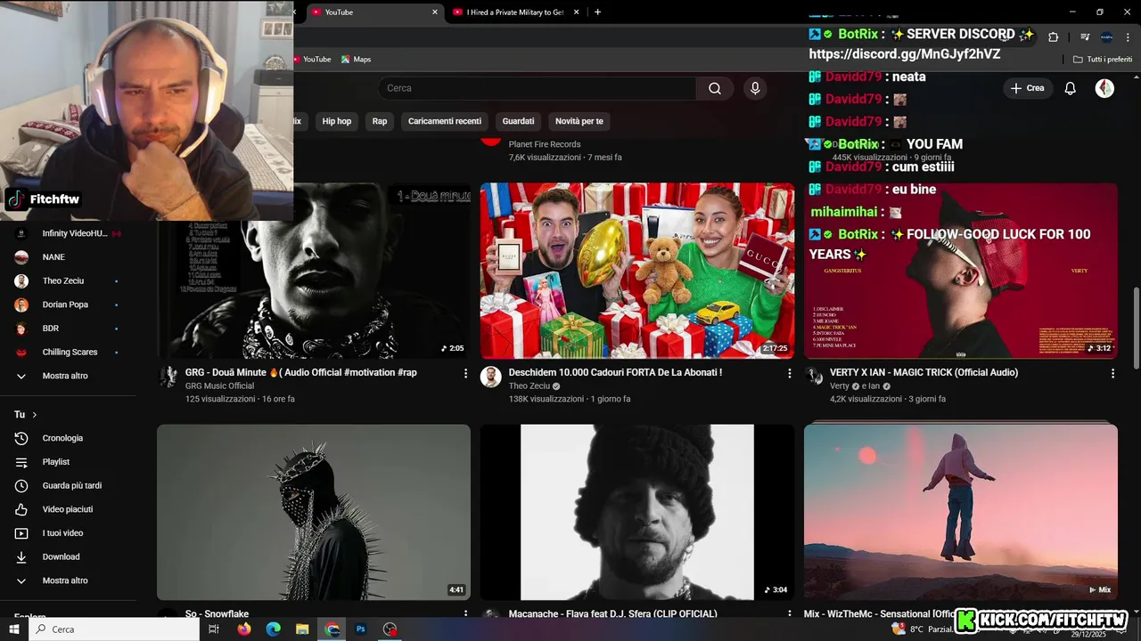Screen dimensions: 1141x641
Task: Open the Chrome three-dot menu
Action: point(1126,37)
